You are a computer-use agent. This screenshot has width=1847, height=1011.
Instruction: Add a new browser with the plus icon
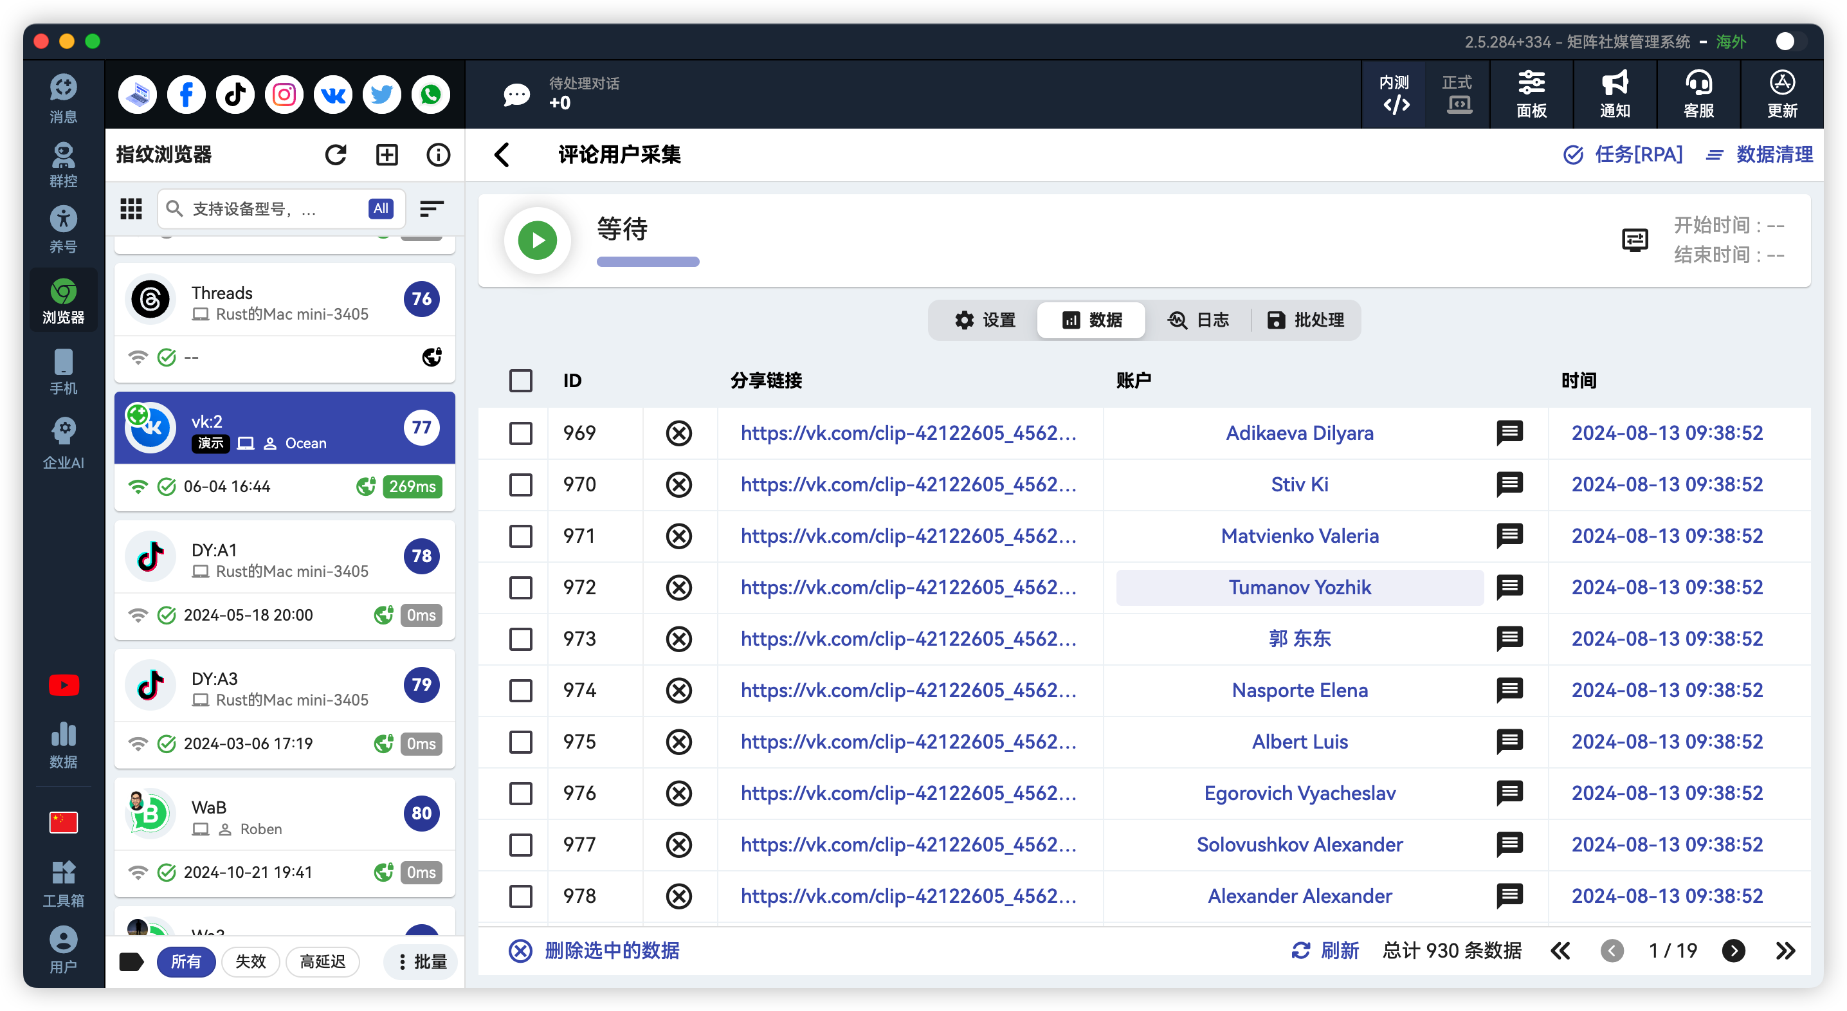coord(387,155)
